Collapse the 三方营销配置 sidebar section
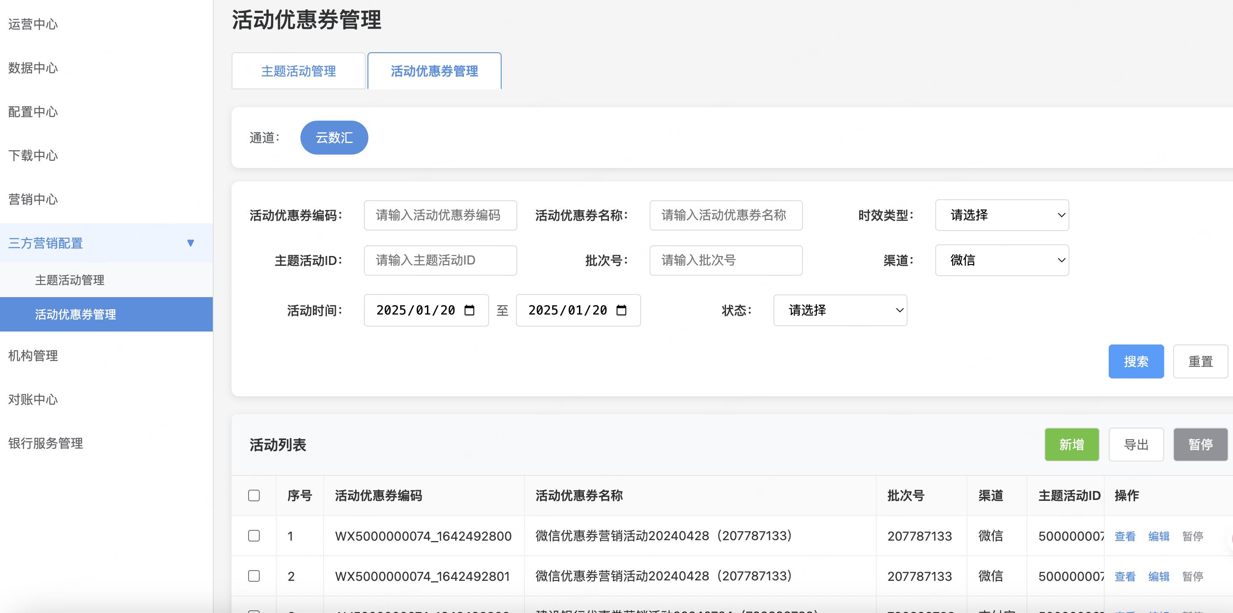The height and width of the screenshot is (613, 1233). click(x=191, y=243)
